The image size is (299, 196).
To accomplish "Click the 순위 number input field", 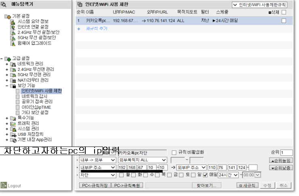I will point(286,152).
